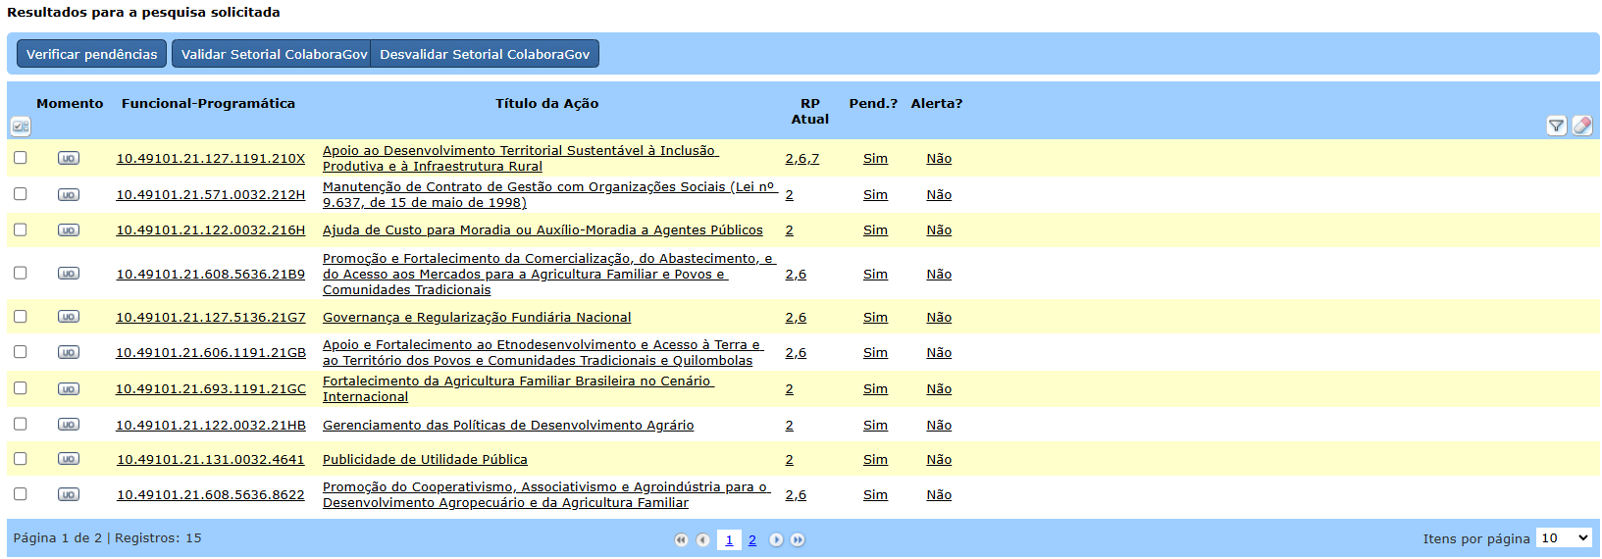Viewport: 1602px width, 559px height.
Task: Click UO icon in Publicidade de Utilidade Pública row
Action: pos(69,459)
